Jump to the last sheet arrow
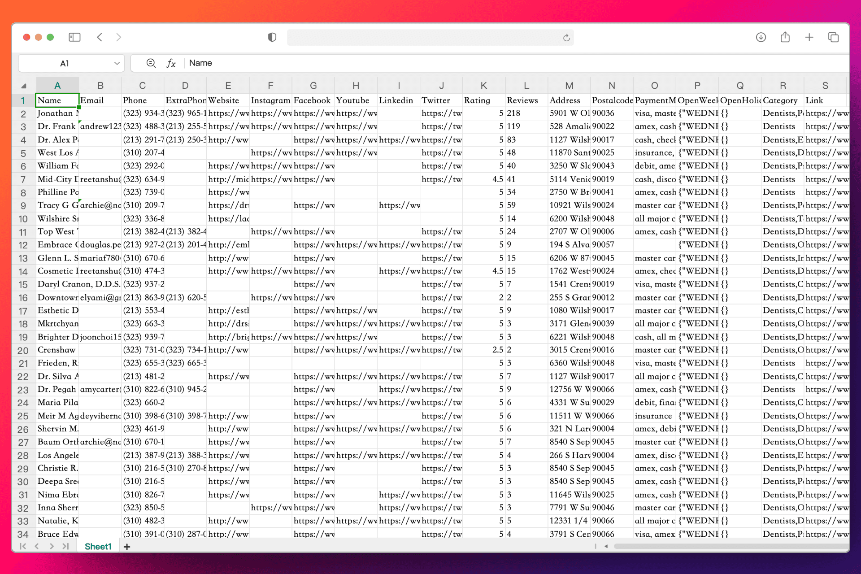The width and height of the screenshot is (861, 574). point(66,546)
